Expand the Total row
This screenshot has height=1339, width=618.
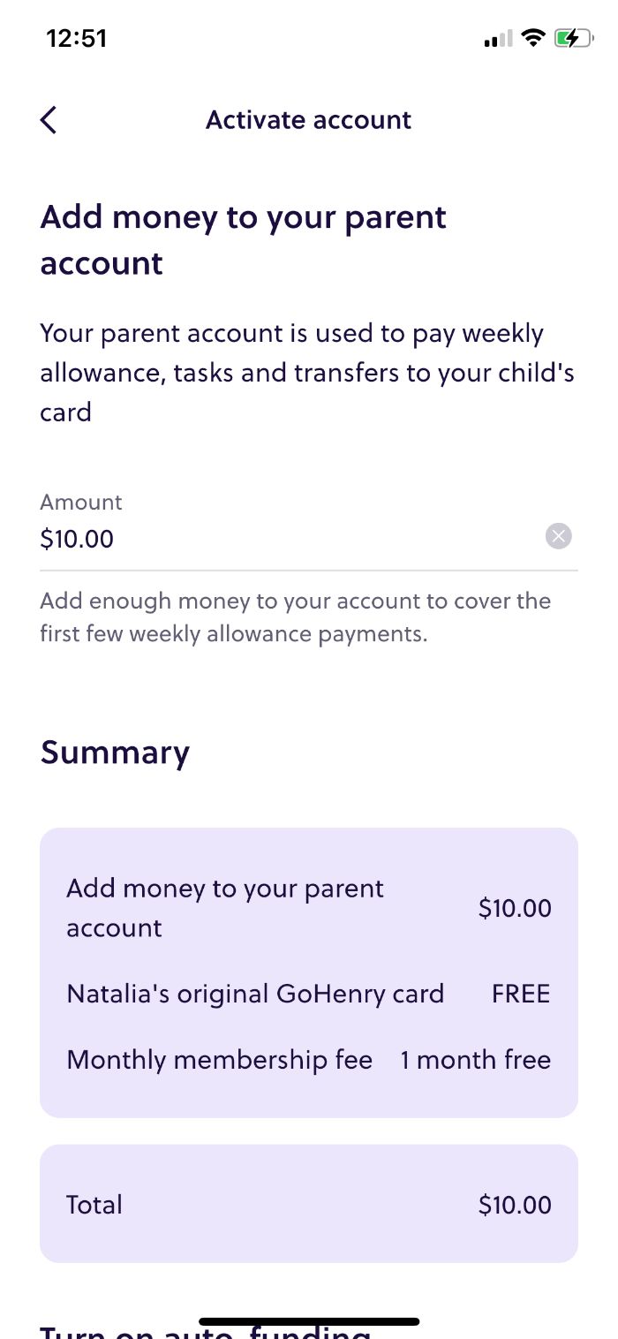[308, 1203]
